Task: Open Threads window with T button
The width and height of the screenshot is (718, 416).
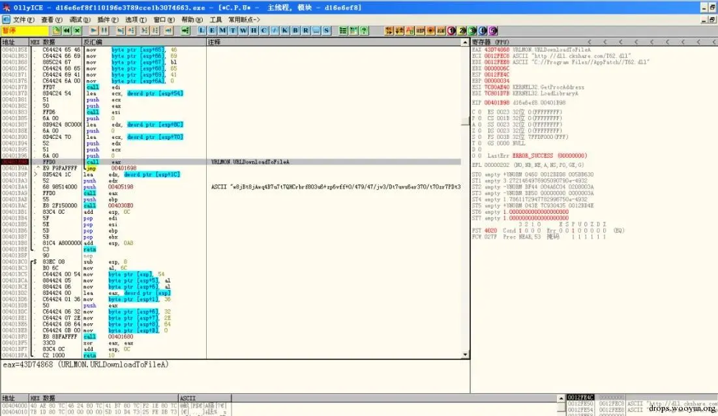Action: 233,31
